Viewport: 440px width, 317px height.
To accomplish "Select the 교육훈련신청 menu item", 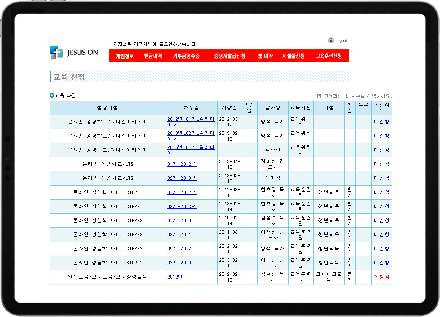I will tap(328, 56).
